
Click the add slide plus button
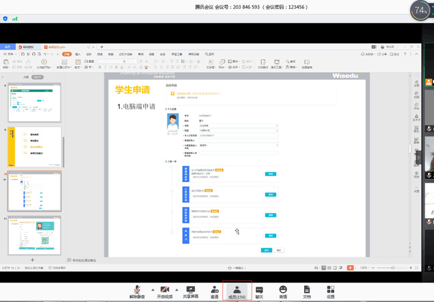[x=32, y=259]
